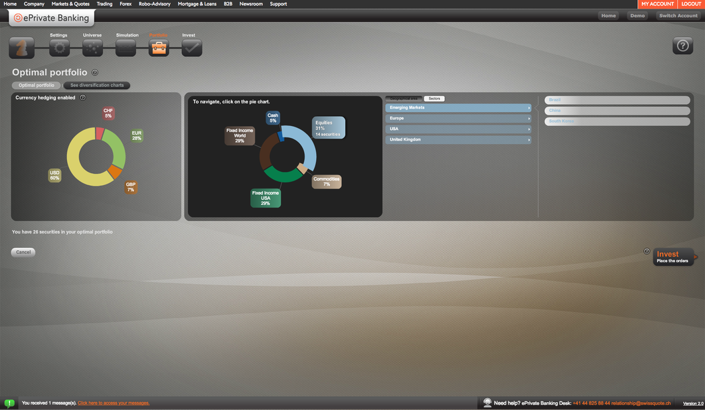The width and height of the screenshot is (705, 410).
Task: Open the Robo-Advisory menu item
Action: tap(154, 4)
